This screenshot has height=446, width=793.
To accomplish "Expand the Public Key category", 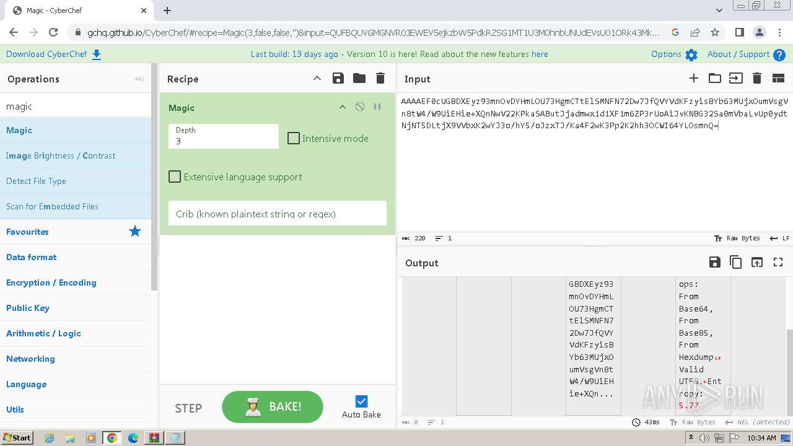I will 76,308.
